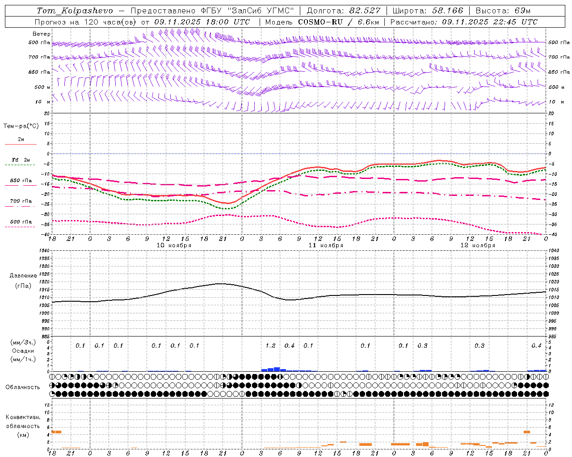Click the 10 ноября date label
The width and height of the screenshot is (572, 457).
[x=174, y=245]
